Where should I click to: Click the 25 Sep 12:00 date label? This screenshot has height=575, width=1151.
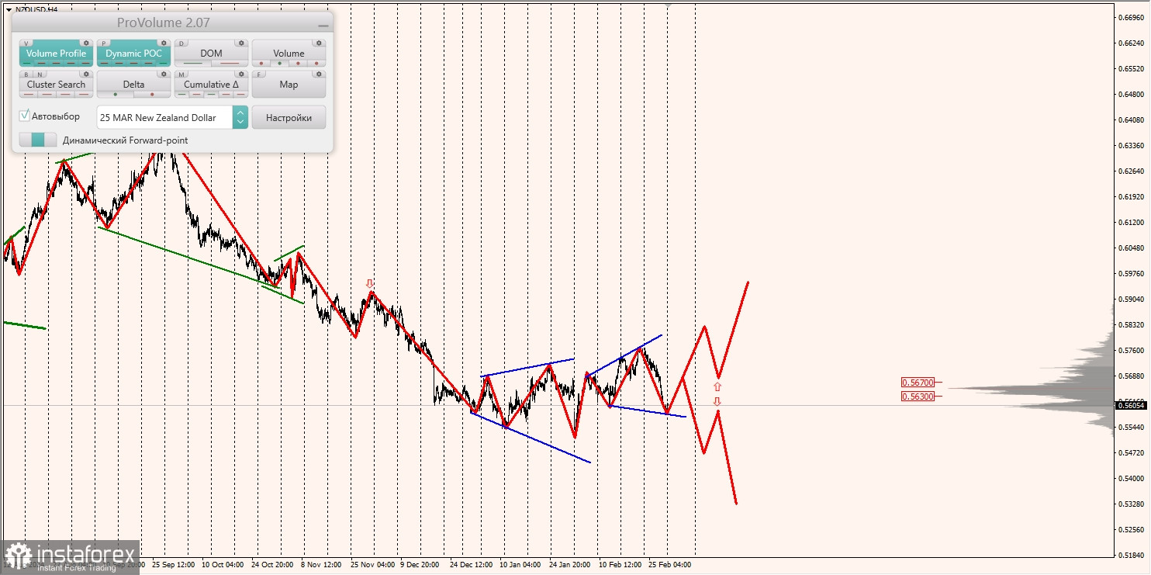pyautogui.click(x=175, y=565)
